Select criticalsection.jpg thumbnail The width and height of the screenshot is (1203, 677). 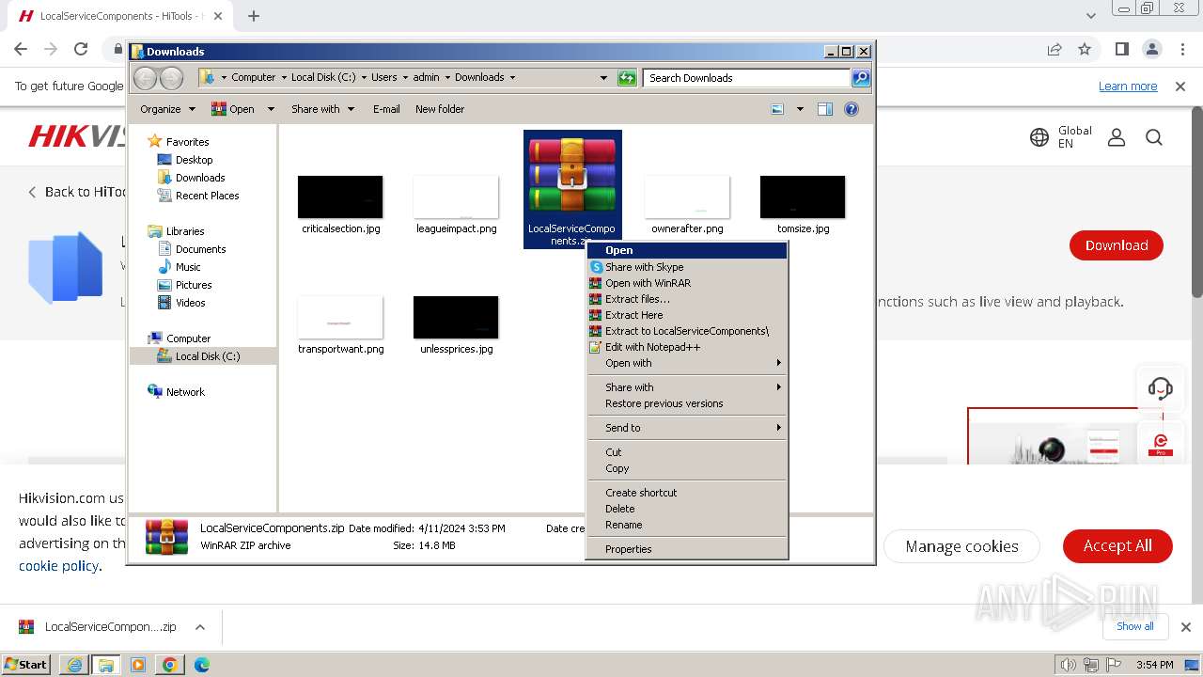pos(340,197)
